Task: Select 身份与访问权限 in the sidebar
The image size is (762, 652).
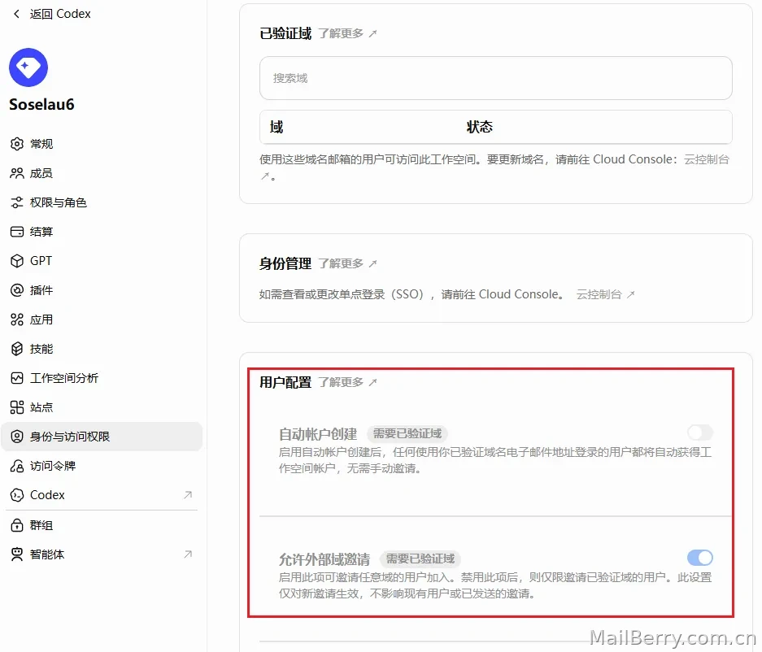Action: [x=102, y=437]
